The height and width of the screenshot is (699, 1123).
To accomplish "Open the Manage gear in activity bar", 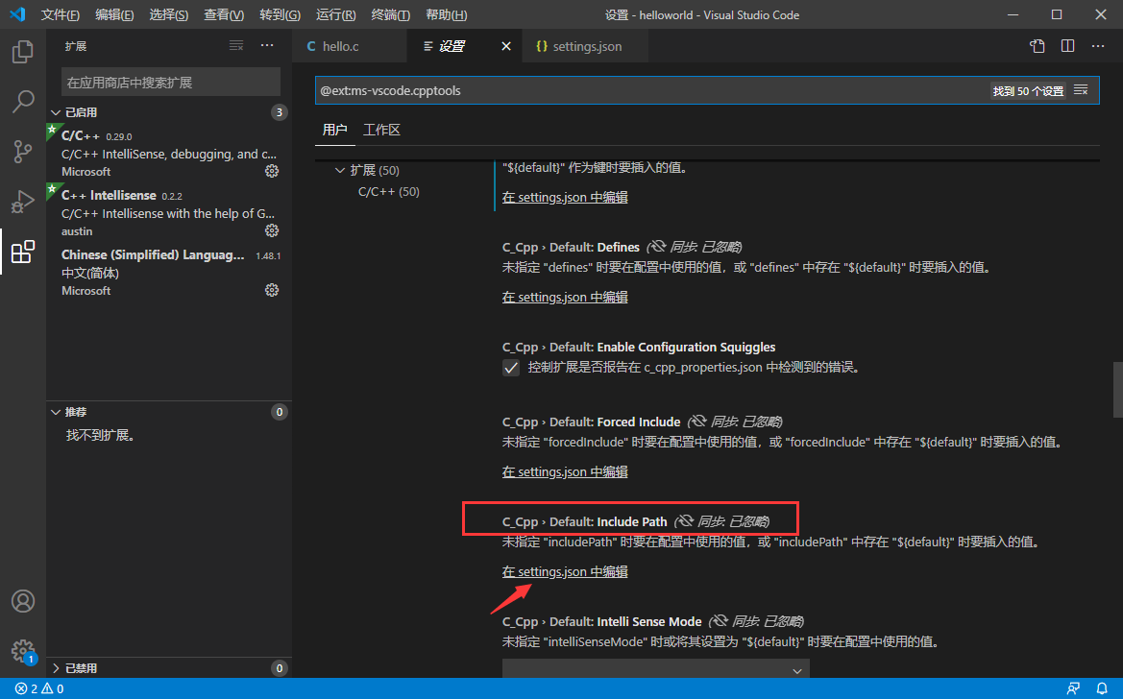I will pyautogui.click(x=23, y=650).
